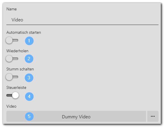Click the white knob of Steuerleiste switch
Viewport: 166px width, 129px height.
pos(16,95)
